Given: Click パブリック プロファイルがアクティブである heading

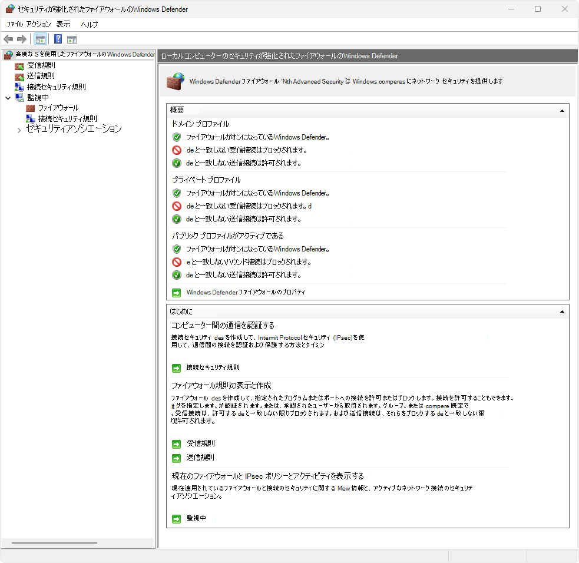Looking at the screenshot, I should coord(228,236).
